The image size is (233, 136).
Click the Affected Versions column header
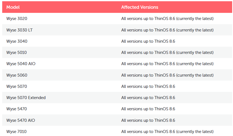click(x=140, y=7)
